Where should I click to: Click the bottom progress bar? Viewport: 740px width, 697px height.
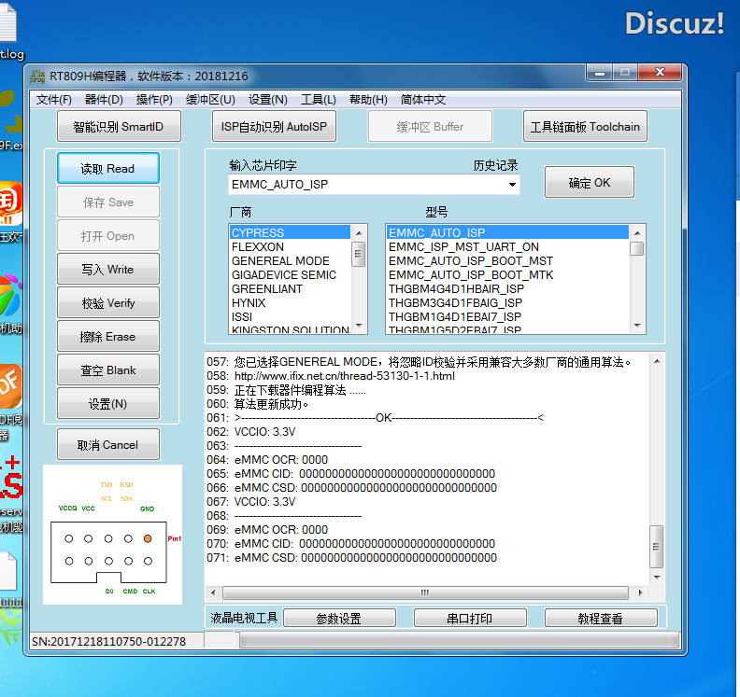click(x=460, y=640)
